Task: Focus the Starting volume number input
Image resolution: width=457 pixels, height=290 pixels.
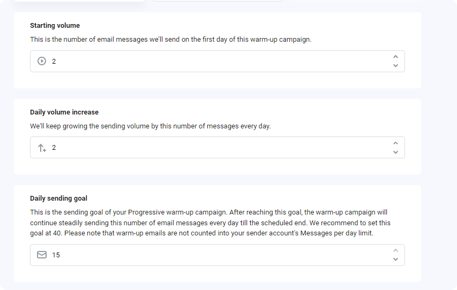Action: point(218,61)
